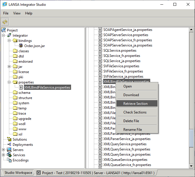195x177 pixels.
Task: Click the Servers computer icon
Action: 9,150
